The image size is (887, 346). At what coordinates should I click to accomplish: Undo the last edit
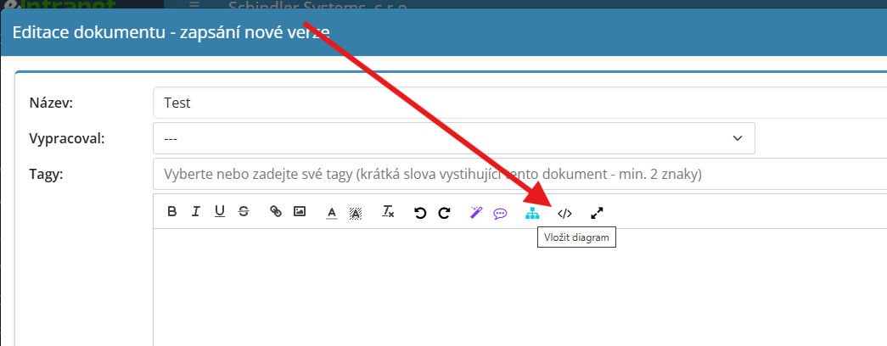coord(419,213)
